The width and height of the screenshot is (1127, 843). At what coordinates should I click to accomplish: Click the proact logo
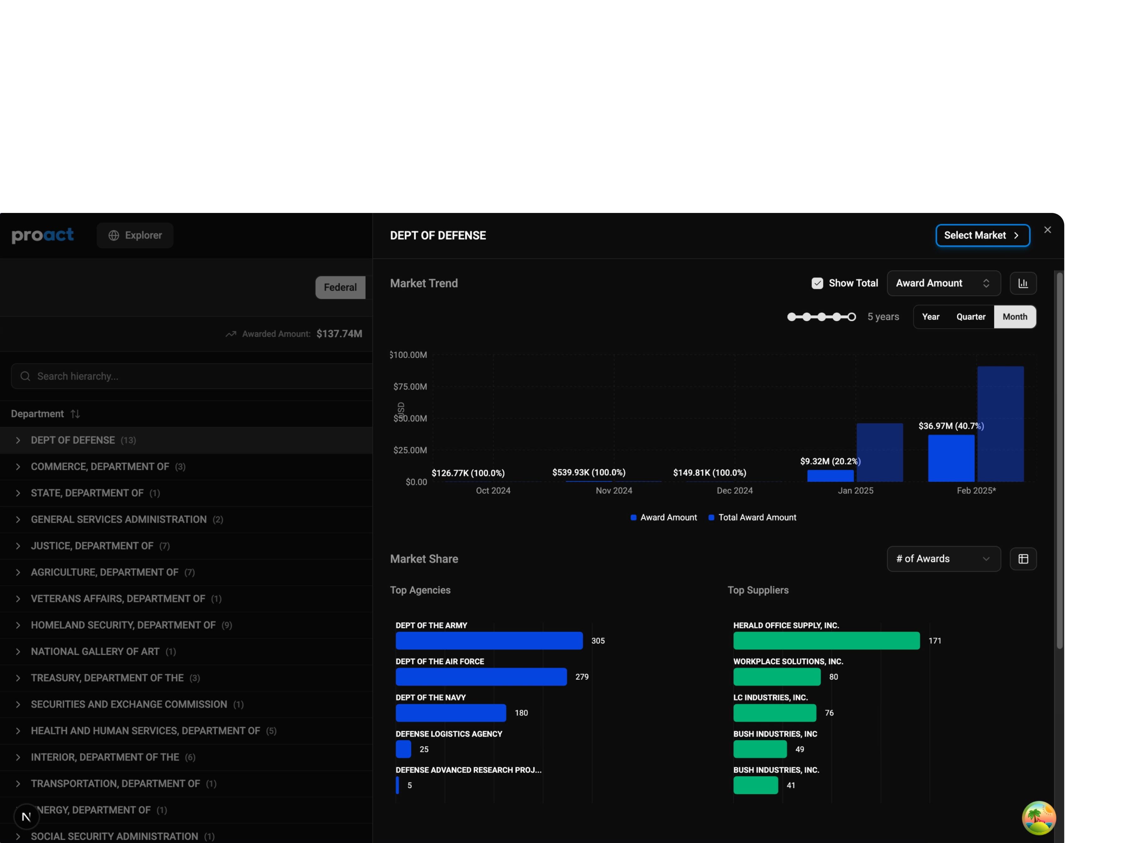coord(43,235)
